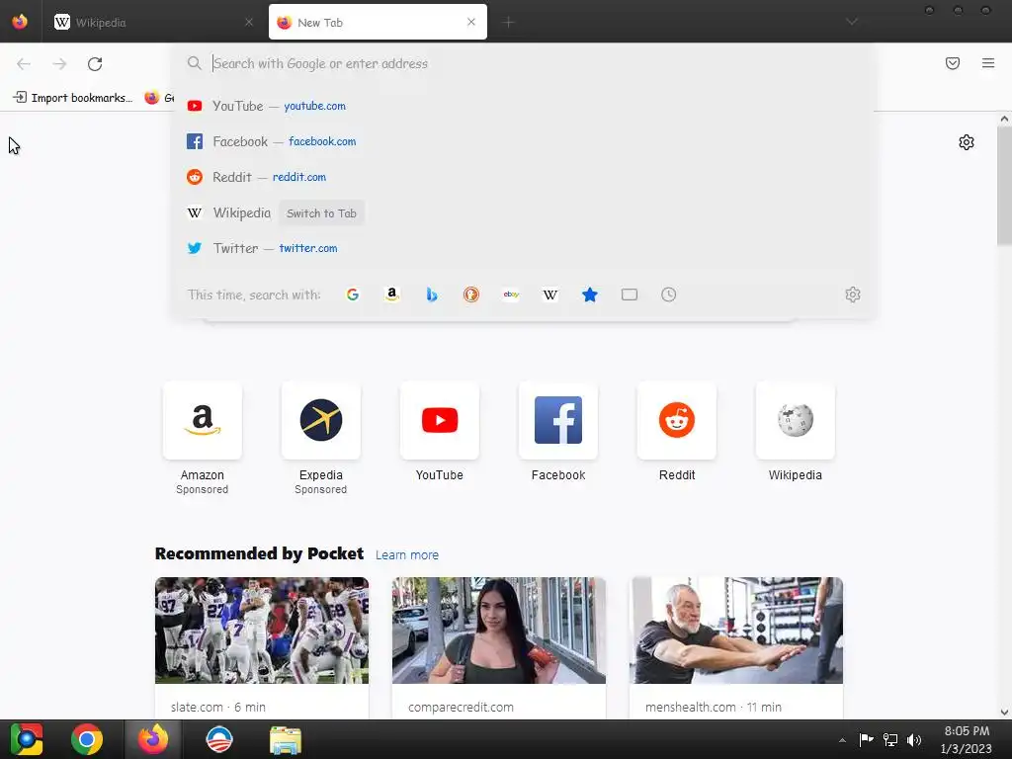
Task: Open Firefox View icon in tab bar
Action: click(x=20, y=22)
